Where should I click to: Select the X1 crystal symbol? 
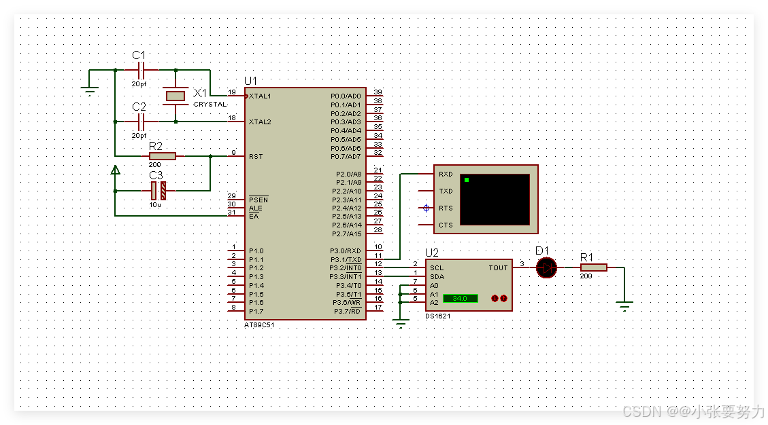click(x=176, y=96)
